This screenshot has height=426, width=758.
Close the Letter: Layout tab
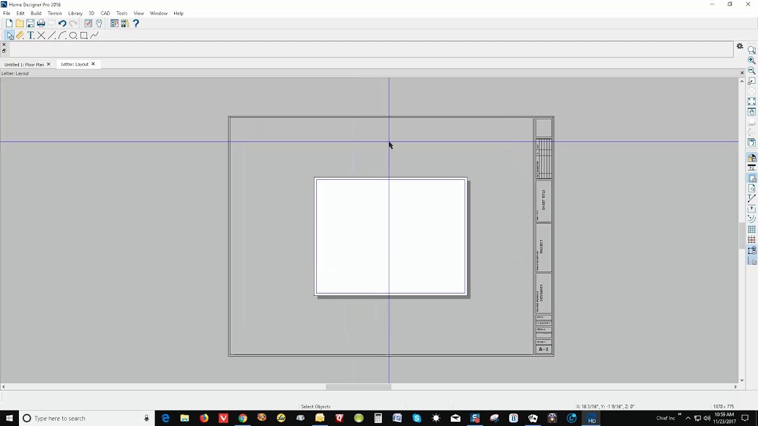(x=93, y=64)
